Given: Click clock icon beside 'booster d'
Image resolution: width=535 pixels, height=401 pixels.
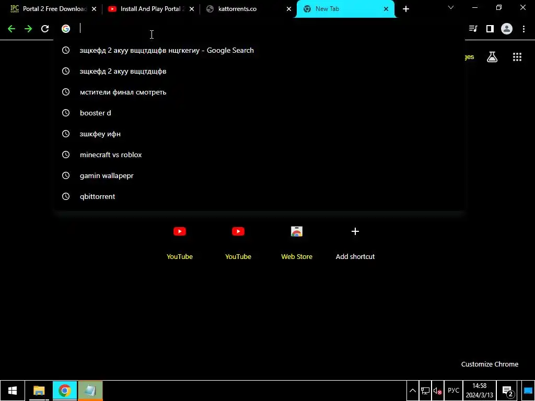Looking at the screenshot, I should pos(66,113).
